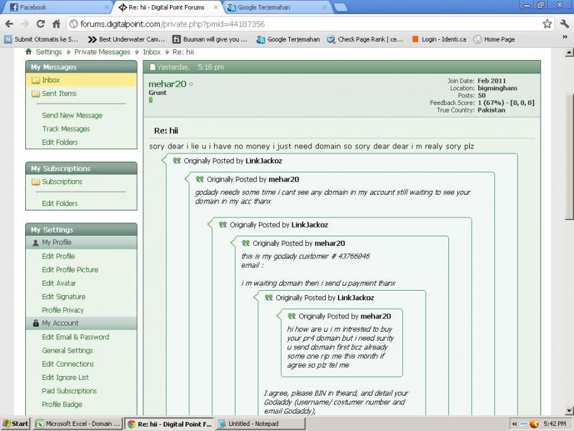The width and height of the screenshot is (574, 431).
Task: Click the Sent Items folder icon
Action: [x=35, y=94]
